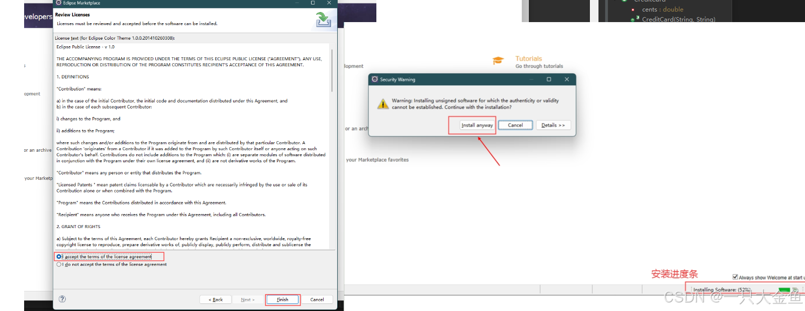The width and height of the screenshot is (805, 311).
Task: Select 'I accept the terms' radio button
Action: (x=59, y=257)
